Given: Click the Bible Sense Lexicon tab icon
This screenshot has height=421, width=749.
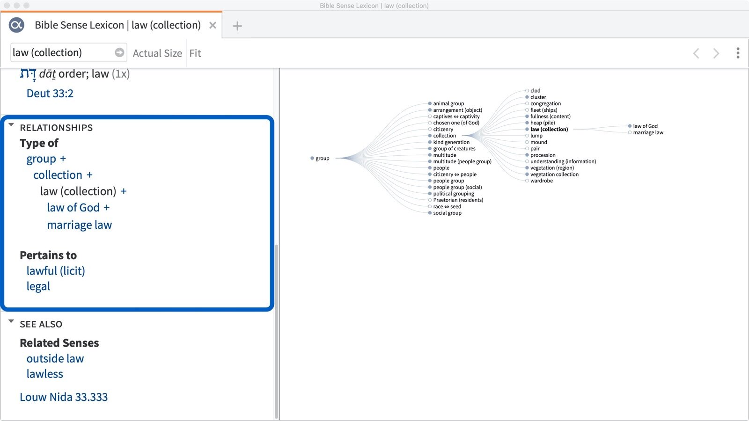Looking at the screenshot, I should [16, 25].
